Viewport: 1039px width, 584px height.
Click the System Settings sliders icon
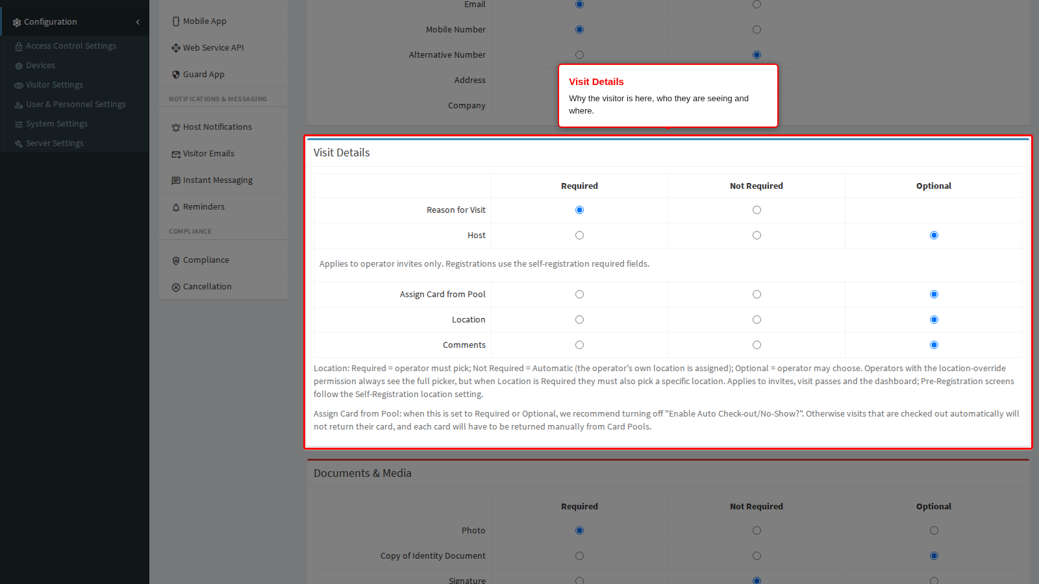tap(19, 124)
